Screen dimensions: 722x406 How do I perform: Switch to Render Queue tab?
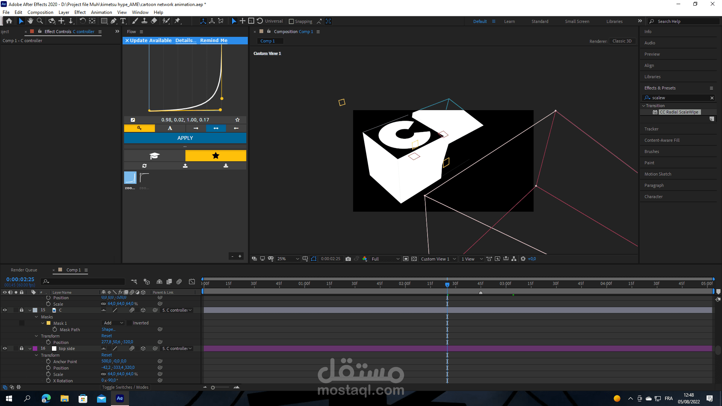[24, 270]
